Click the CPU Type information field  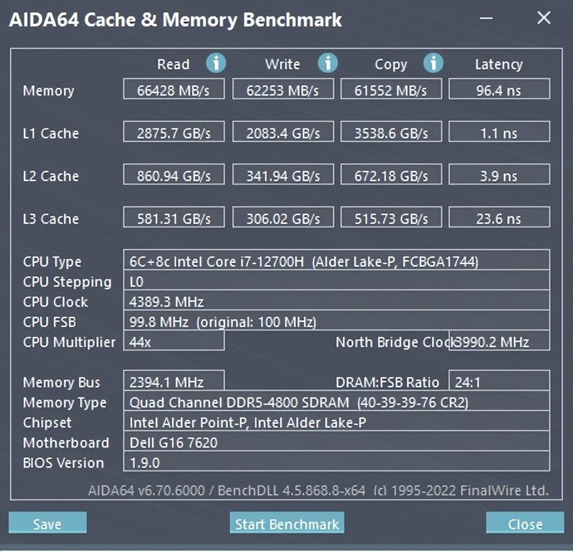pyautogui.click(x=336, y=261)
